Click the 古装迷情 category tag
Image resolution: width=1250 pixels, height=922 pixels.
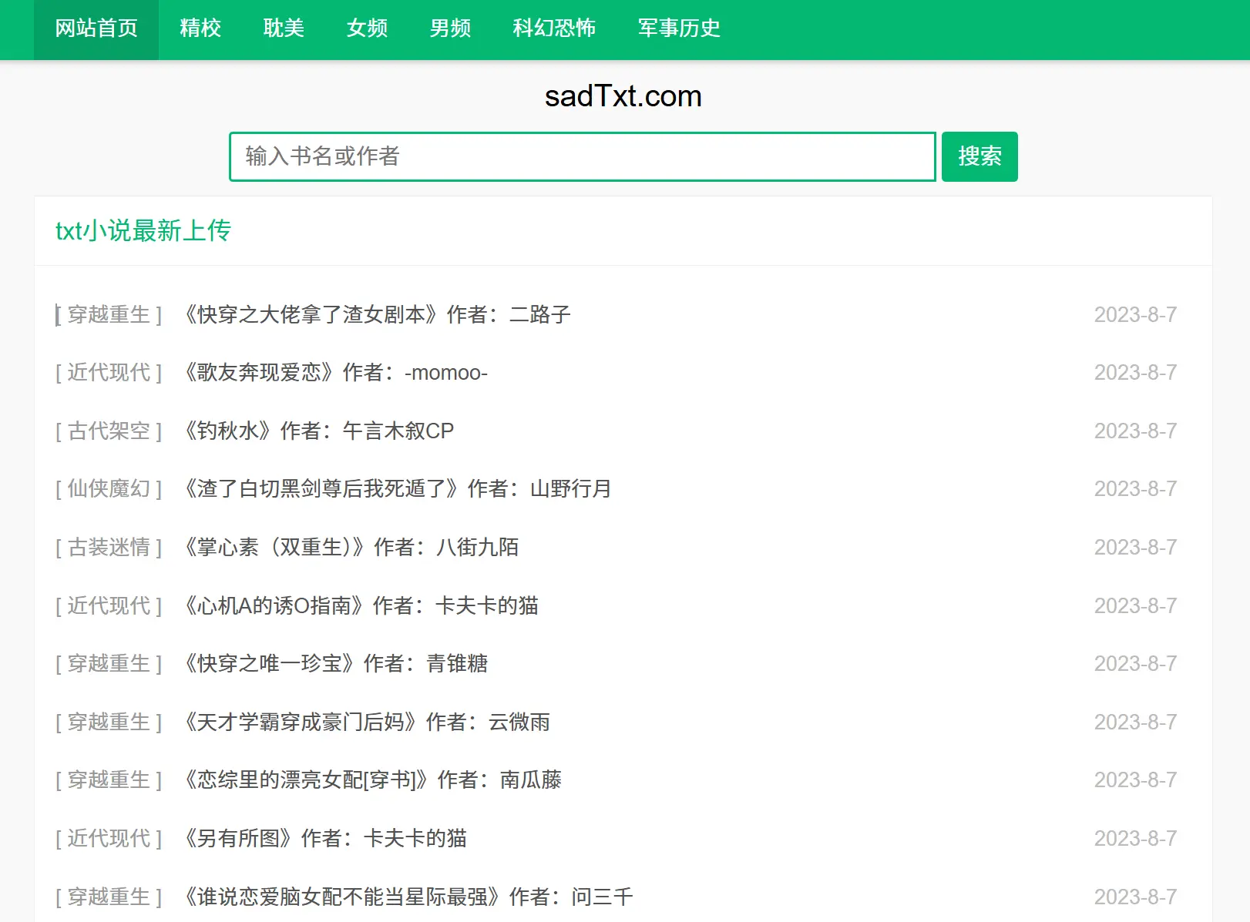tap(109, 548)
